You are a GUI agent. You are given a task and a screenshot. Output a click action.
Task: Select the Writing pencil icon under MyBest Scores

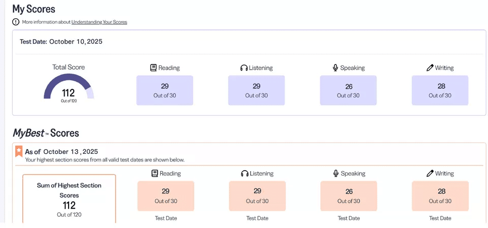click(x=430, y=173)
